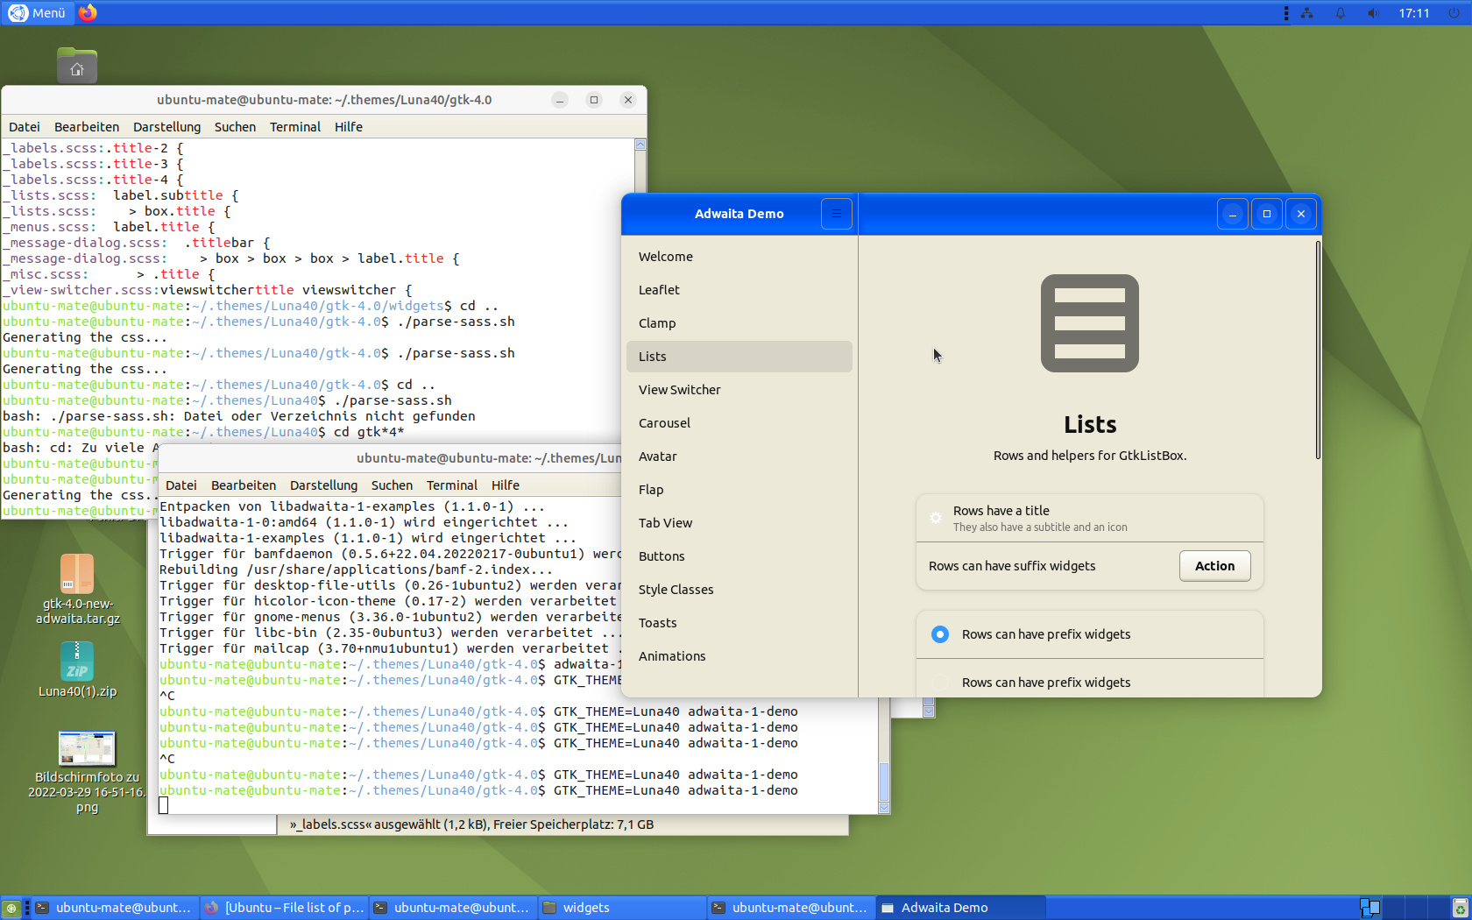This screenshot has width=1472, height=920.
Task: Select the second unchecked prefix radio button
Action: pyautogui.click(x=940, y=683)
